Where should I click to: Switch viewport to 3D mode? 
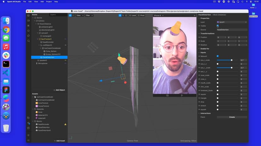70,15
